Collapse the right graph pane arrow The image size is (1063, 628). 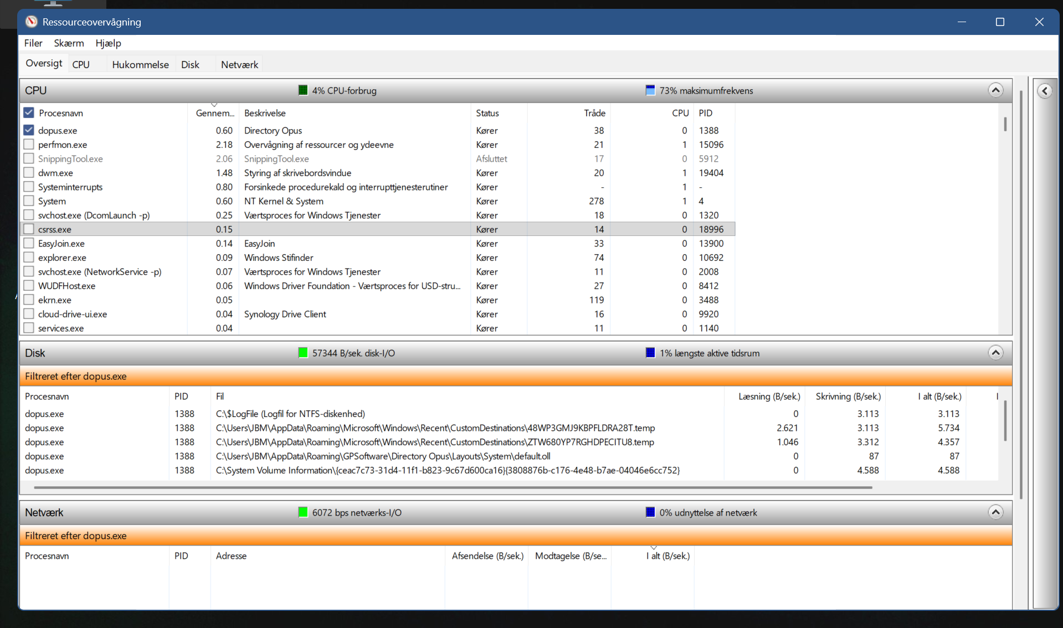coord(1045,91)
